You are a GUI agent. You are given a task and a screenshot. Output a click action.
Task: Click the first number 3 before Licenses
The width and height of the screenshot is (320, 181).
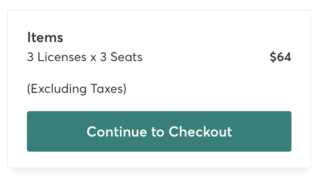[30, 57]
